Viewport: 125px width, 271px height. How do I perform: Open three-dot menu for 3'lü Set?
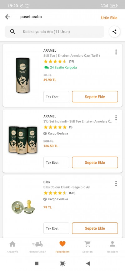[x=116, y=118]
